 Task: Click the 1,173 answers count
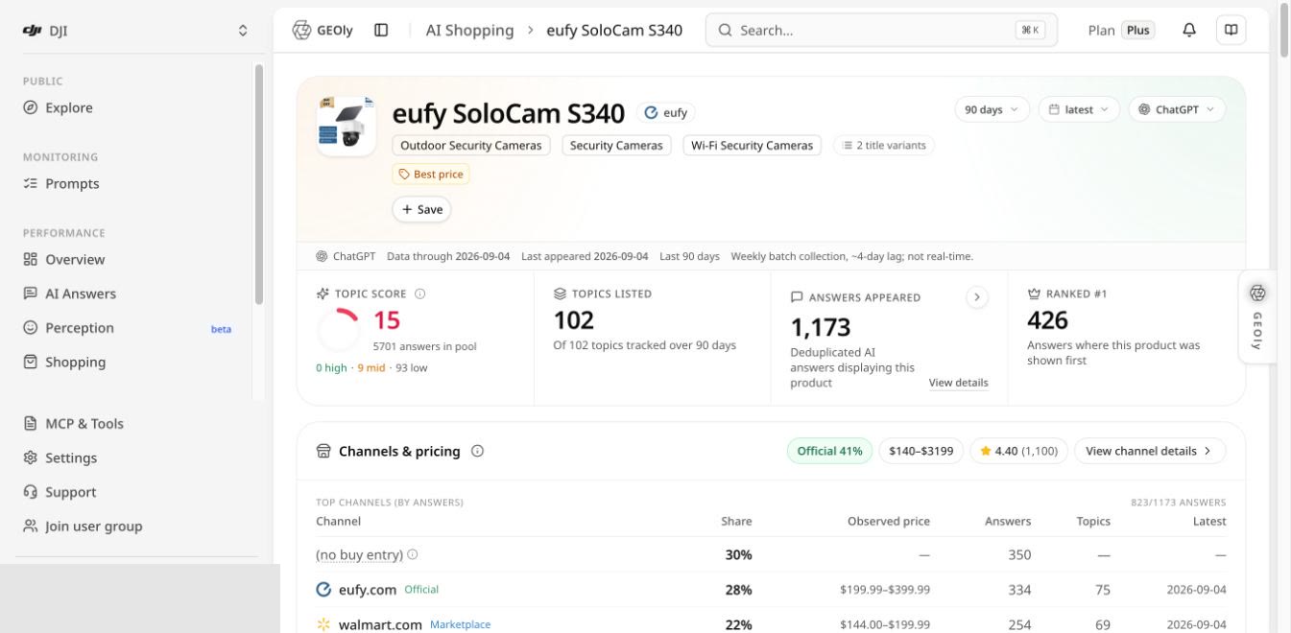821,328
